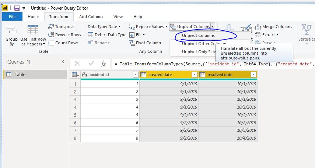Click Count Rows button
Image resolution: width=315 pixels, height=168 pixels.
pos(63,43)
